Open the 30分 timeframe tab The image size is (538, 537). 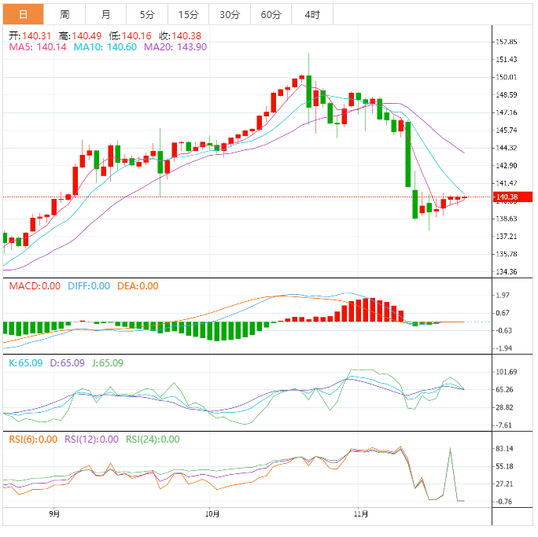tap(230, 14)
